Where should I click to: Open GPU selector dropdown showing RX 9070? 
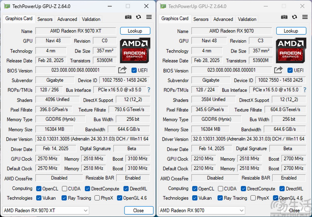202,210
